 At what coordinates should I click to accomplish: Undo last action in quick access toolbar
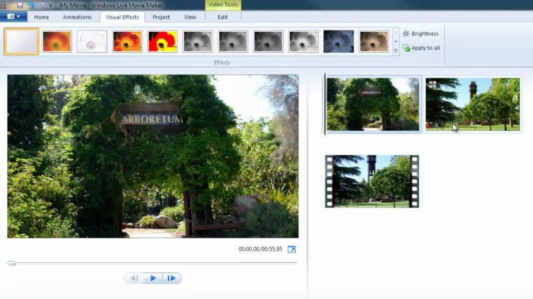31,5
